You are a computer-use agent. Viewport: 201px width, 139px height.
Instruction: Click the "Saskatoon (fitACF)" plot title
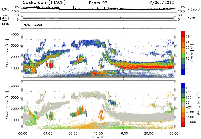tap(44, 2)
